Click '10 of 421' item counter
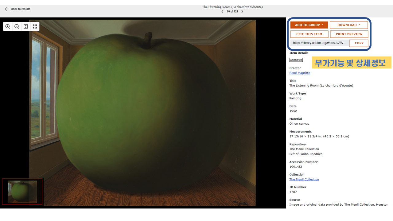 coord(232,12)
